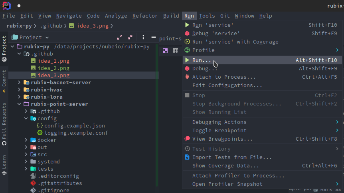Open the Tools menu
This screenshot has width=344, height=193.
207,16
